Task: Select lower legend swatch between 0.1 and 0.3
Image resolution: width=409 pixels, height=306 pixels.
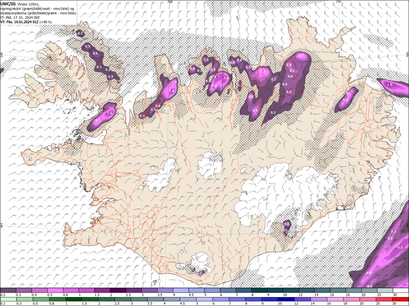Action: (x=8, y=299)
